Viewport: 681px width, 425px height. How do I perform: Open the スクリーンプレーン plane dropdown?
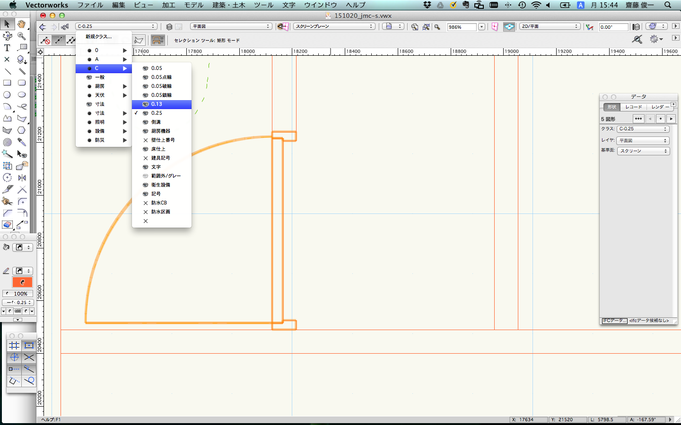[x=334, y=26]
